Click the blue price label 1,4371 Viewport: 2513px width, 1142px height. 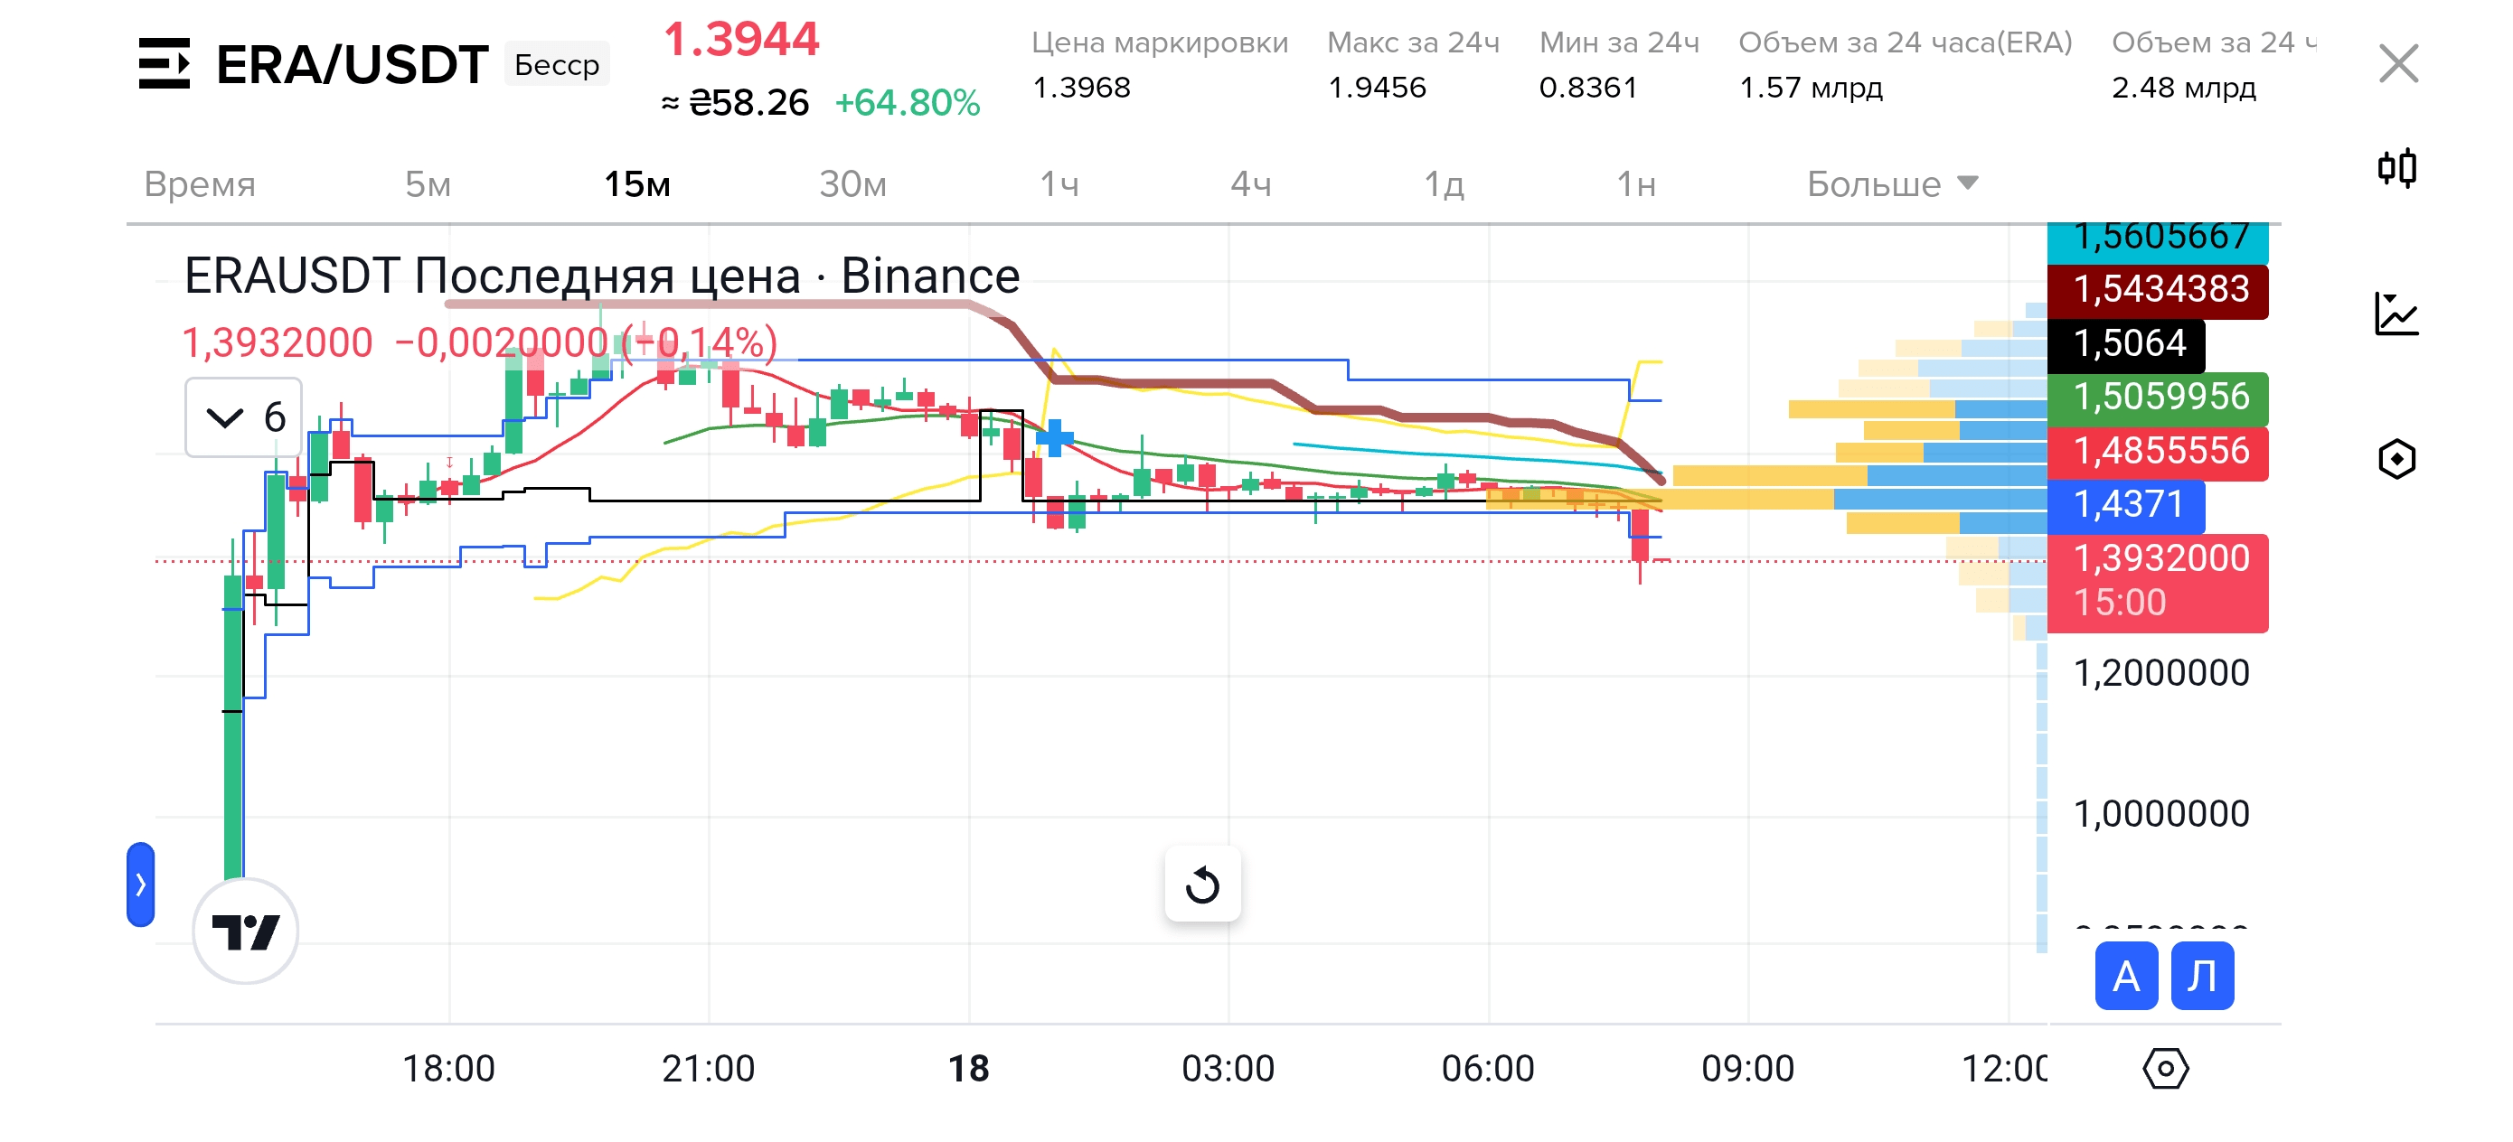[x=2126, y=505]
